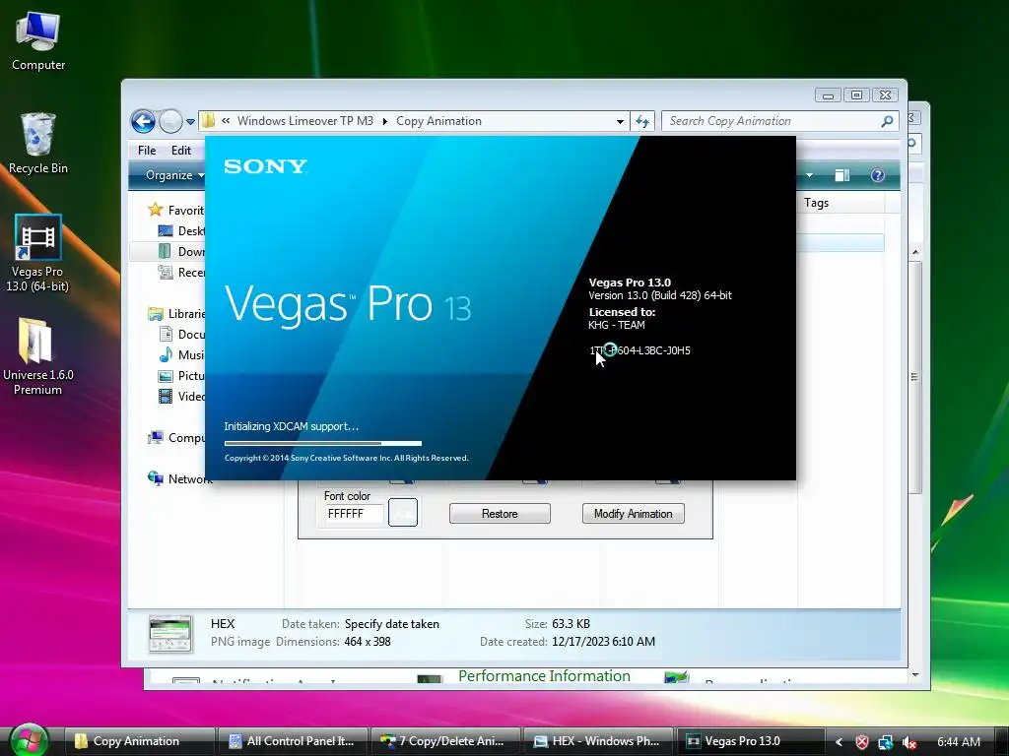Open the Computer desktop icon
This screenshot has height=756, width=1009.
tap(38, 41)
